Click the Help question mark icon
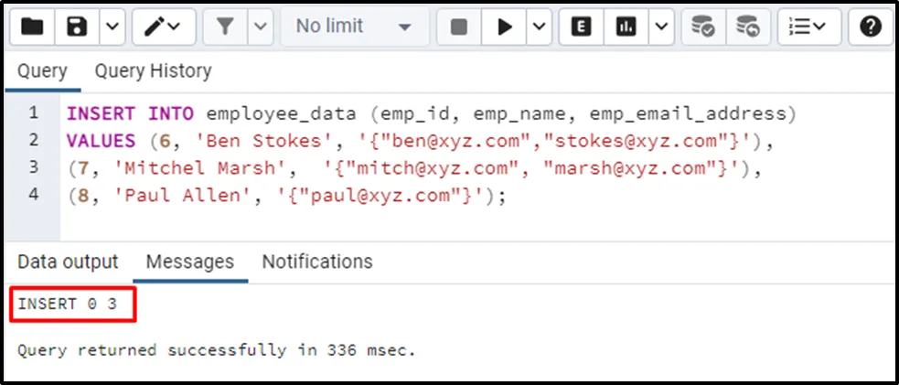This screenshot has width=899, height=385. click(870, 27)
